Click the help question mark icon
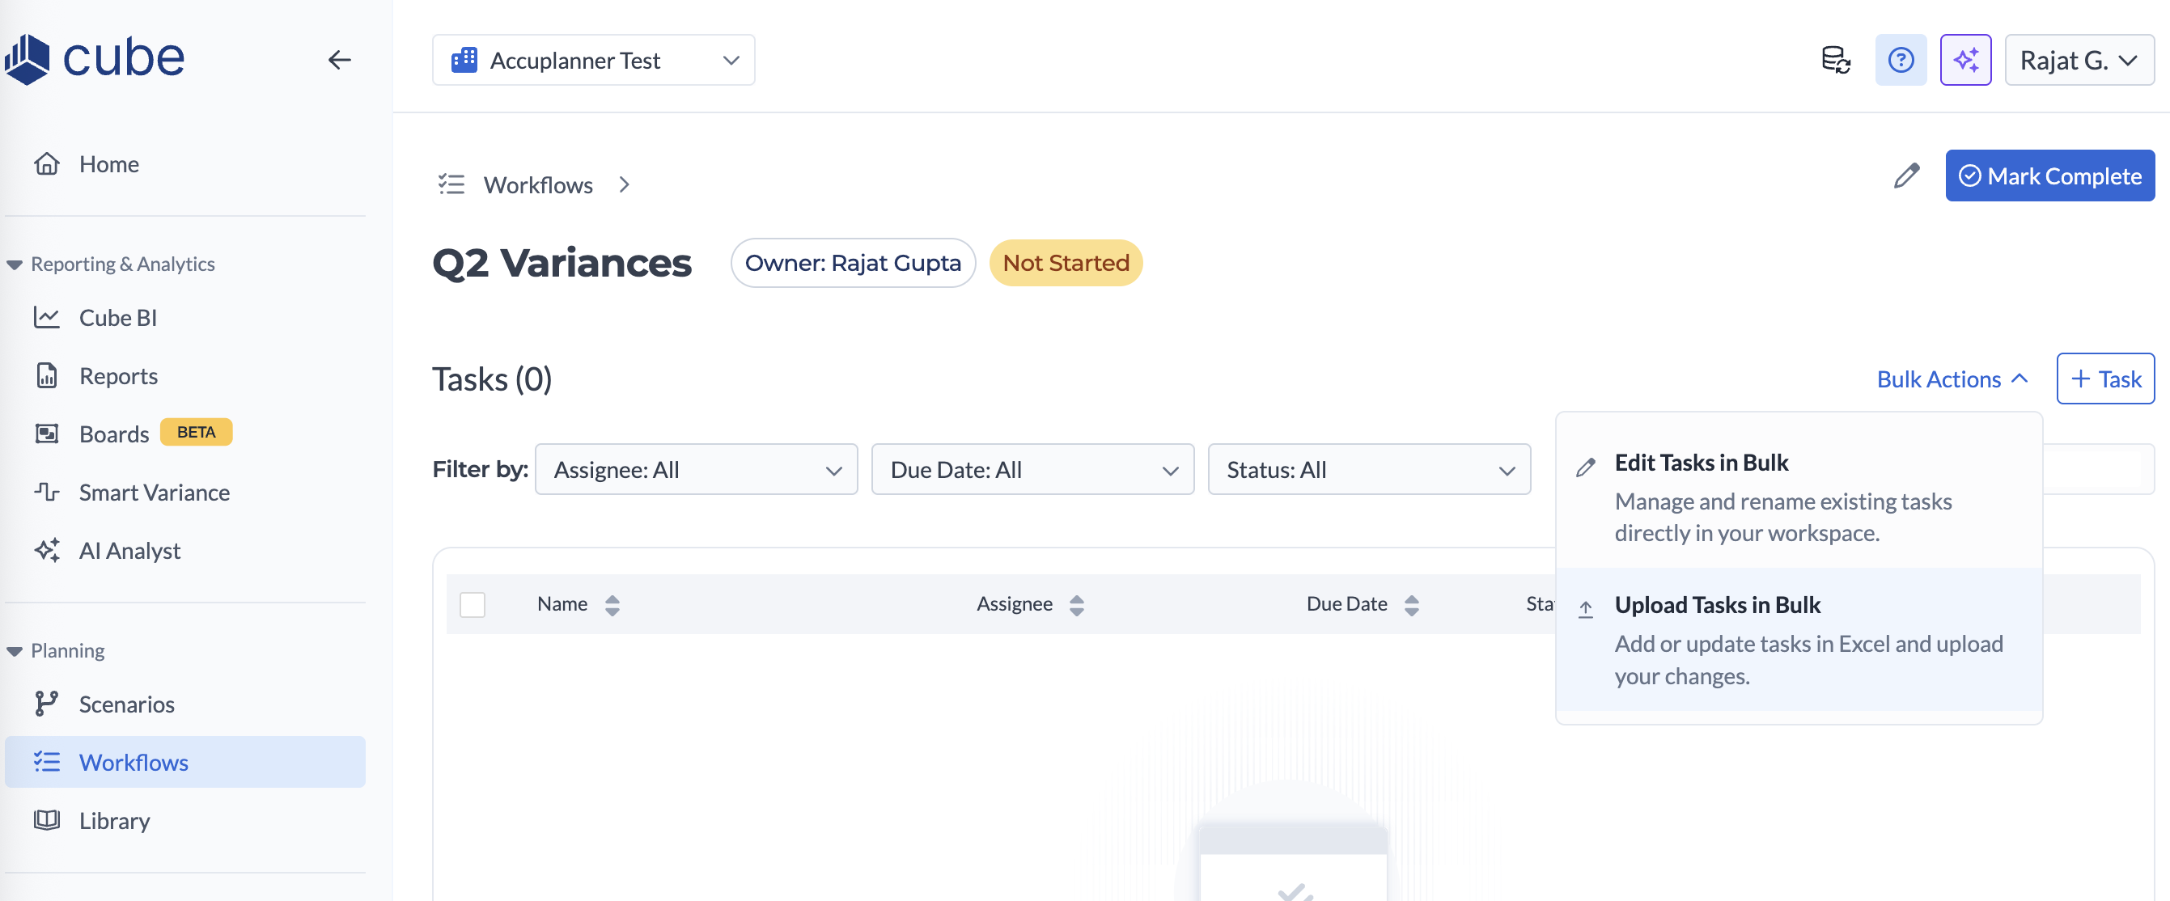The image size is (2170, 901). 1900,60
